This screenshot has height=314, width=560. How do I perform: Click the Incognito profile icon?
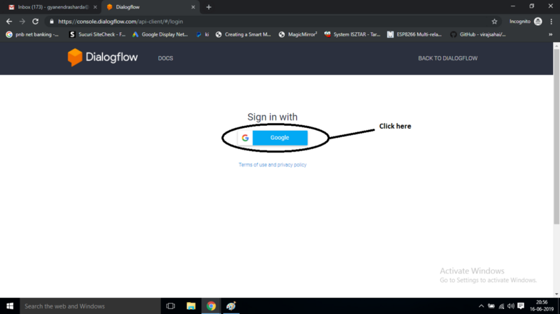[538, 22]
